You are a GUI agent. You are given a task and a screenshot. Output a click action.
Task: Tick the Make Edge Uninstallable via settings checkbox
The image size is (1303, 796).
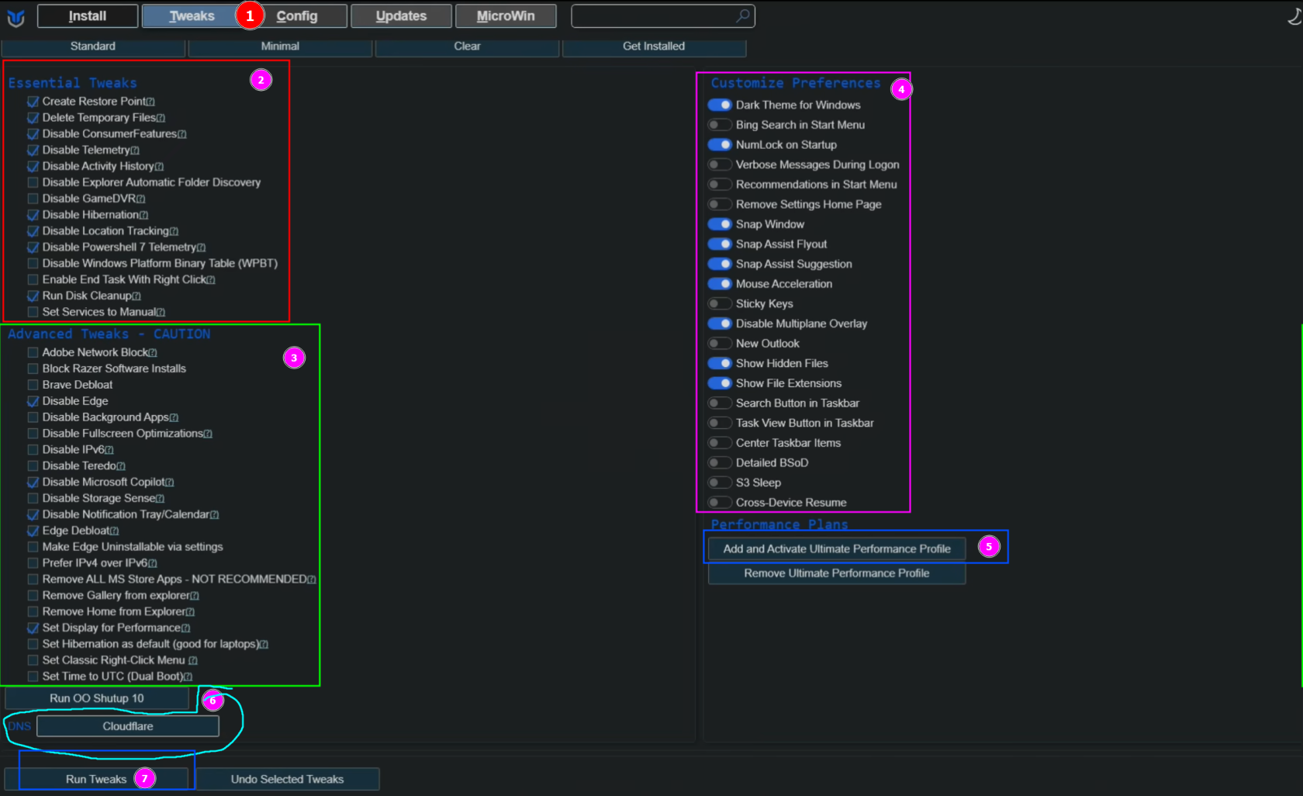(33, 547)
